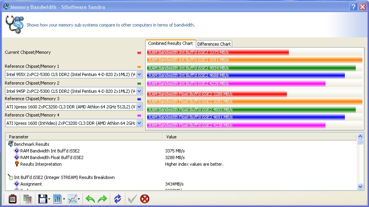The height and width of the screenshot is (207, 369).
Task: Cancel with the red X circle icon
Action: tap(145, 199)
